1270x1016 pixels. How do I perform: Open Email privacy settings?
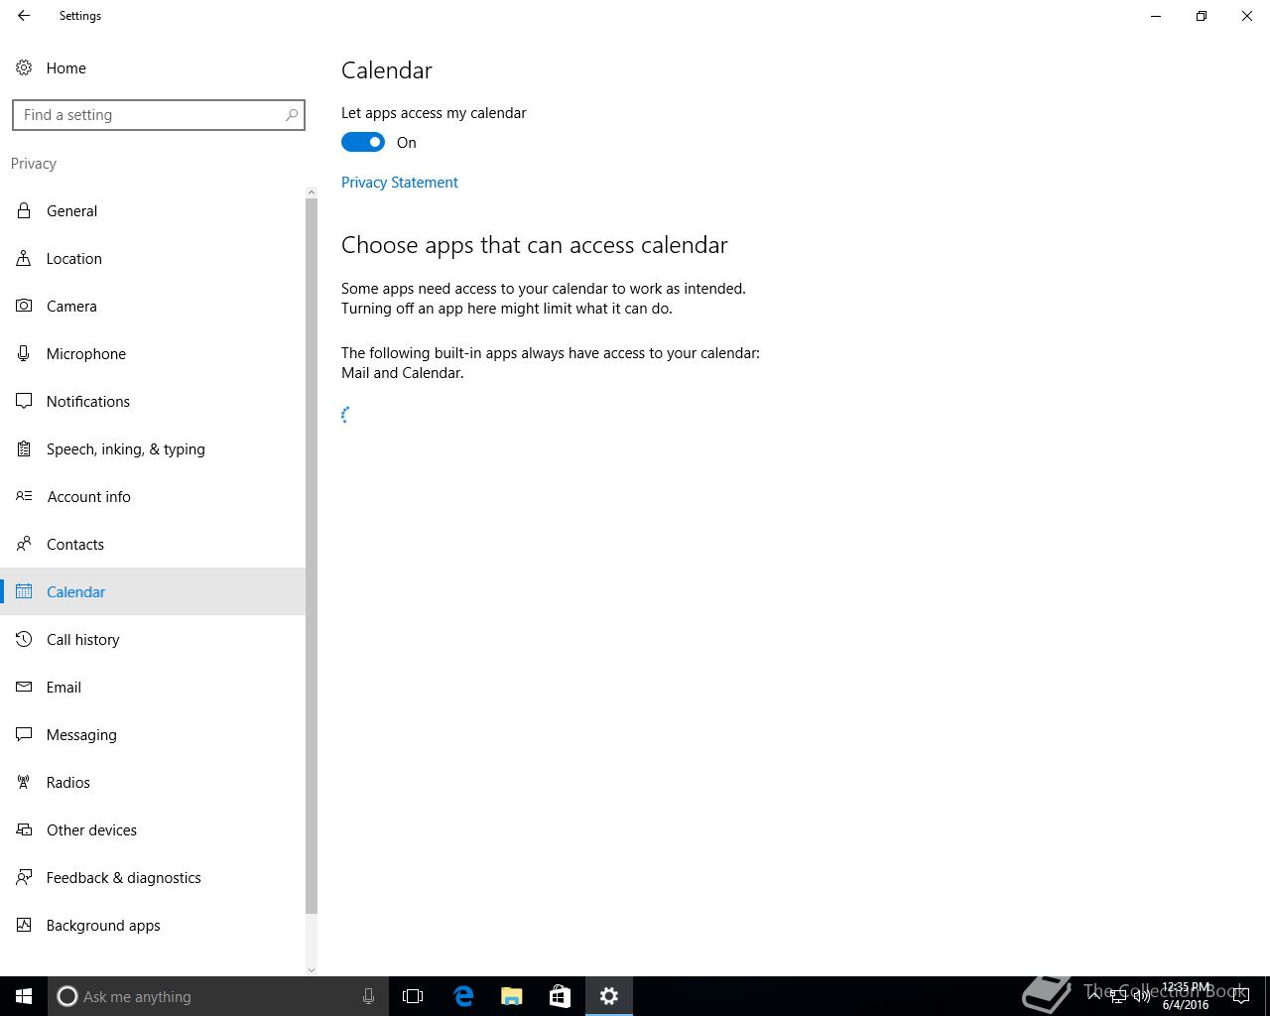(153, 687)
